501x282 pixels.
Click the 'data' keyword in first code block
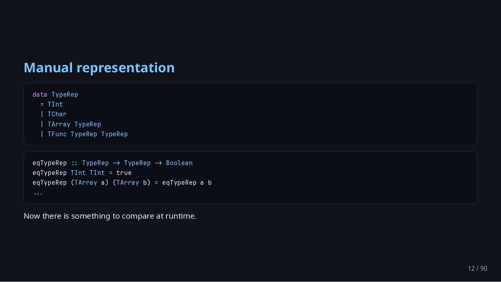pos(40,95)
